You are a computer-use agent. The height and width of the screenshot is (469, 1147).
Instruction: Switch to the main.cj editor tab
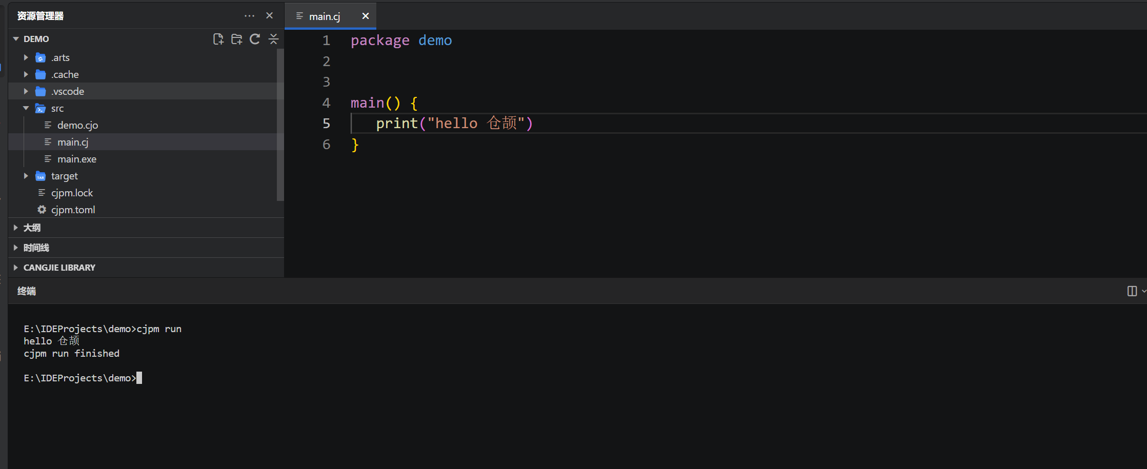pos(330,16)
